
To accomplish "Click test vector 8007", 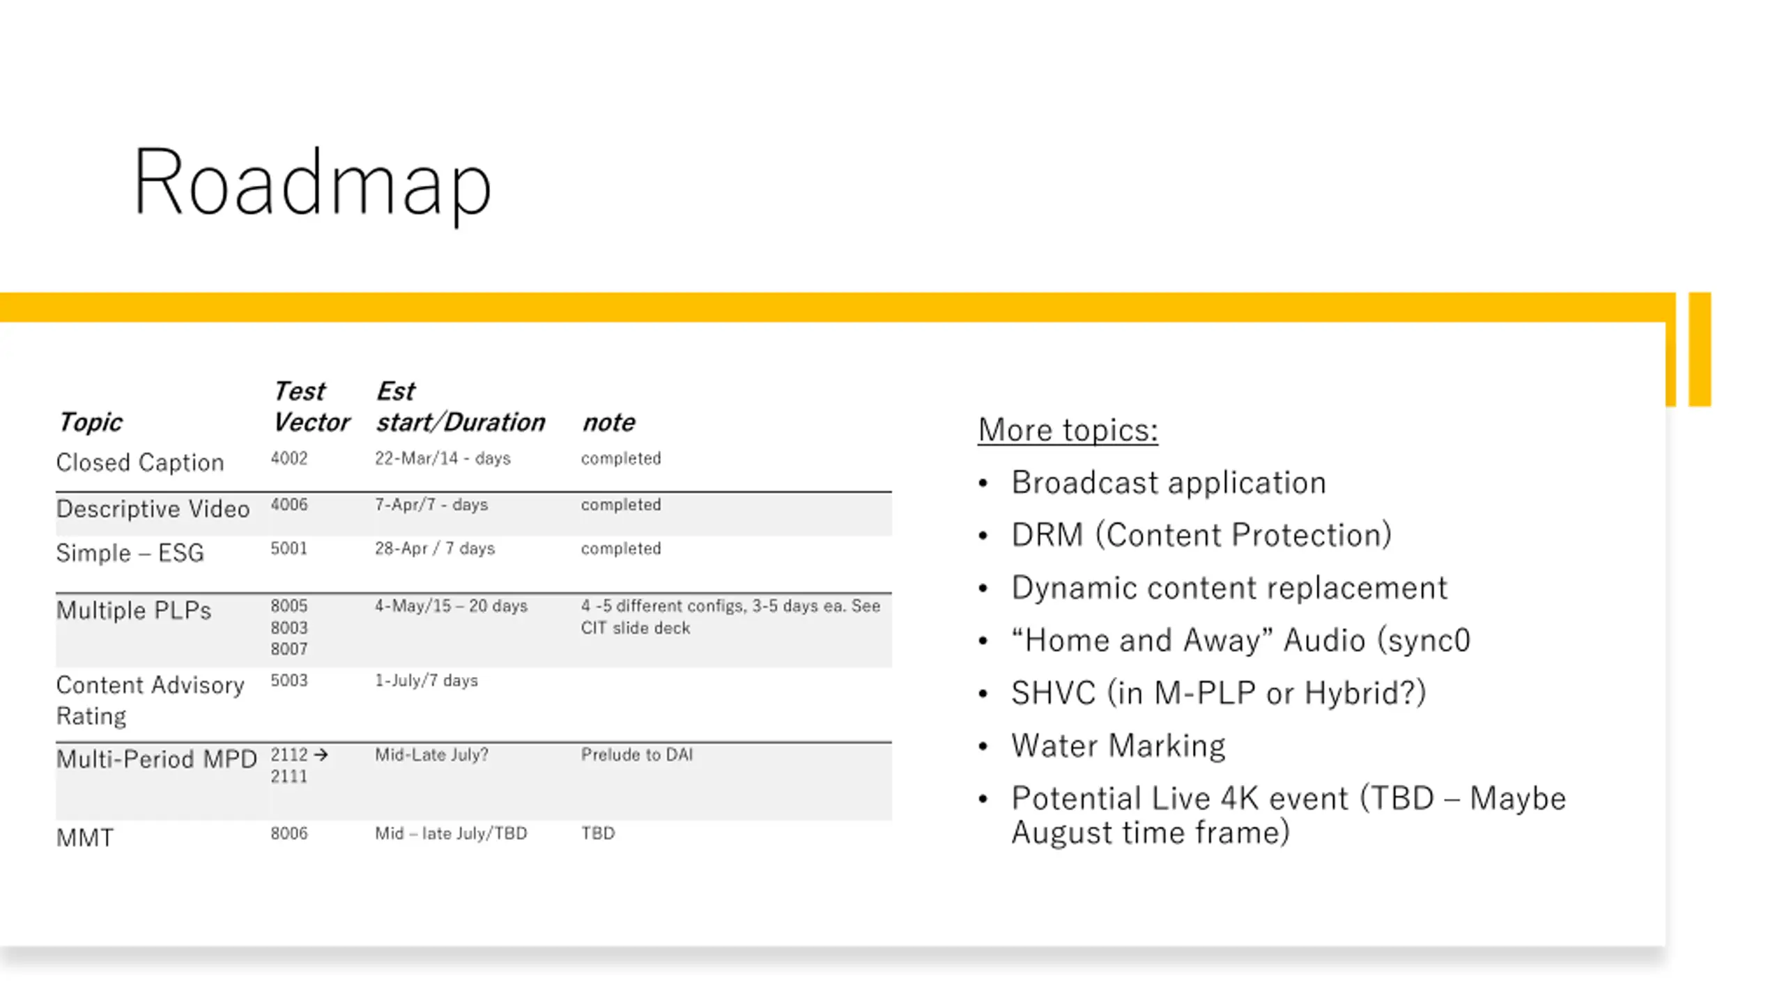I will [289, 649].
